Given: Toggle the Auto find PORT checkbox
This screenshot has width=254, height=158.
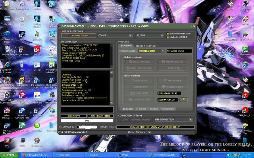Looking at the screenshot, I should pyautogui.click(x=168, y=37).
